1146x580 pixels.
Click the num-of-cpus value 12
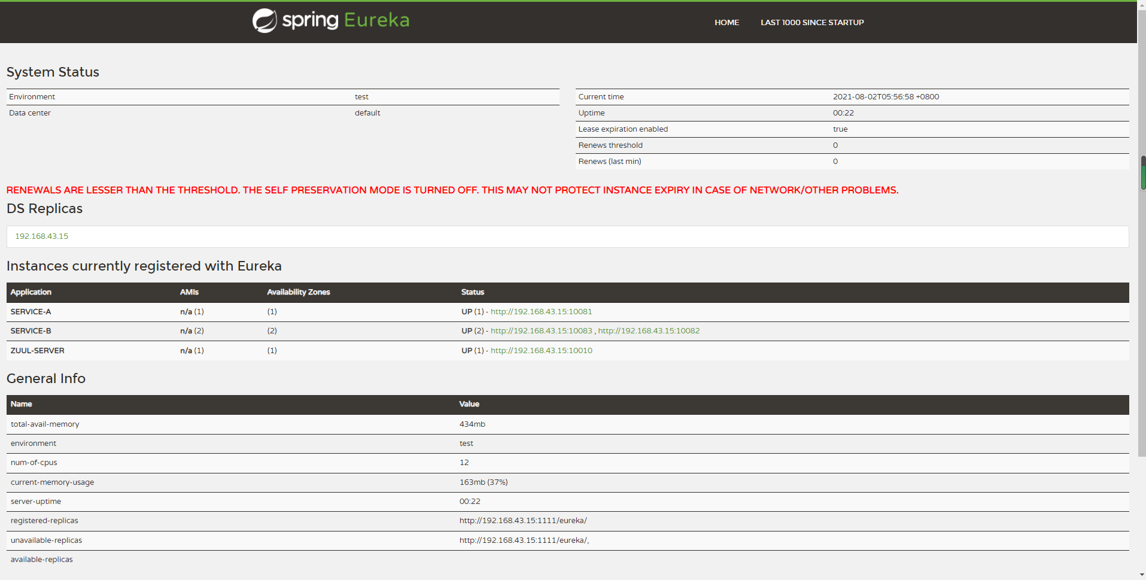(464, 463)
